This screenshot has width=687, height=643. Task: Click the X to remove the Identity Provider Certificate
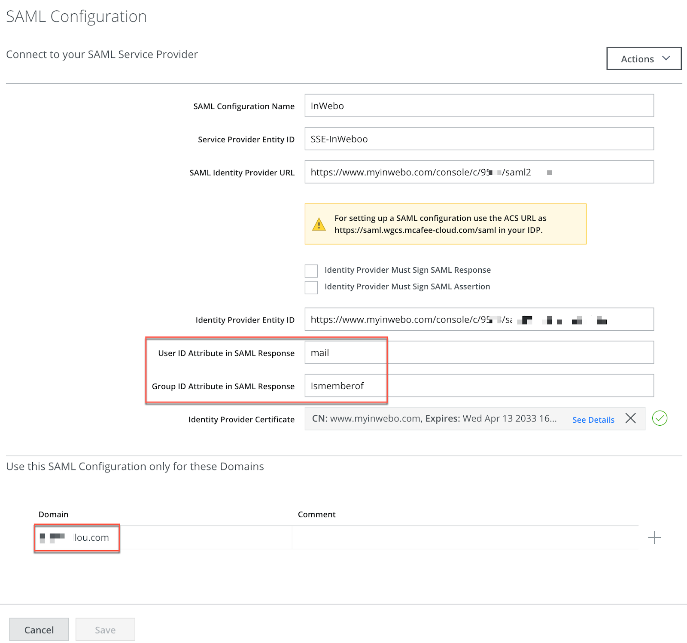[630, 419]
